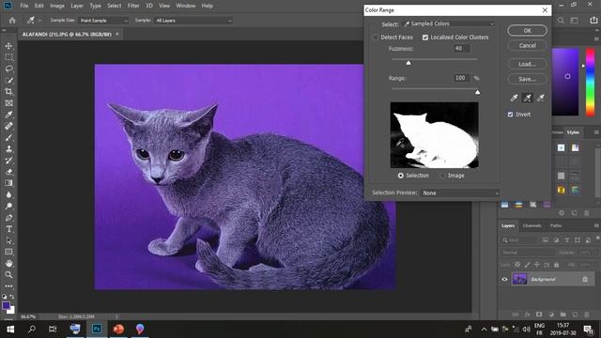Select the Lasso tool
The image size is (601, 338).
8,69
